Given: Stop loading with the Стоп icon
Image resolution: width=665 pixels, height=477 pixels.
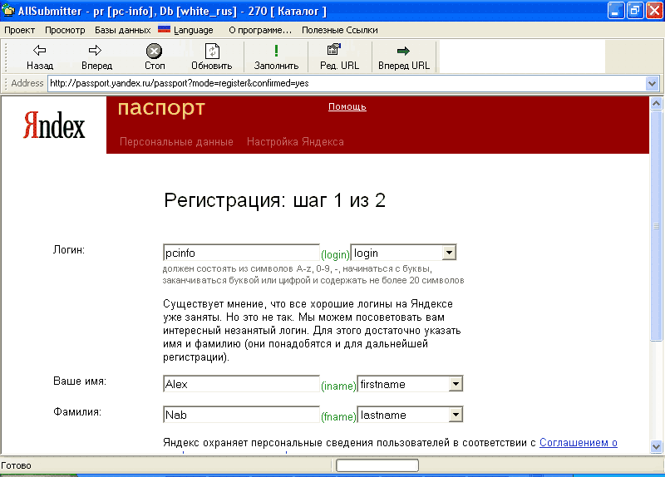Looking at the screenshot, I should pyautogui.click(x=155, y=57).
